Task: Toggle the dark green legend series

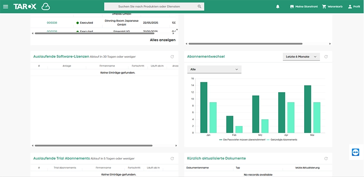Action: 242,139
